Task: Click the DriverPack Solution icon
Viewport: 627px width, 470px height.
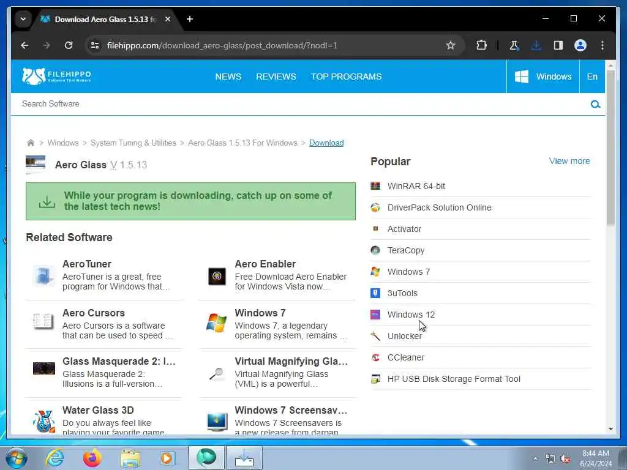Action: (375, 207)
